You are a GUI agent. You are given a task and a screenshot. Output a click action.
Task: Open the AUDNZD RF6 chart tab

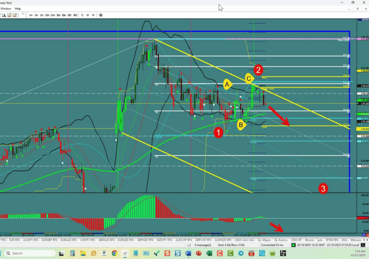[223, 240]
